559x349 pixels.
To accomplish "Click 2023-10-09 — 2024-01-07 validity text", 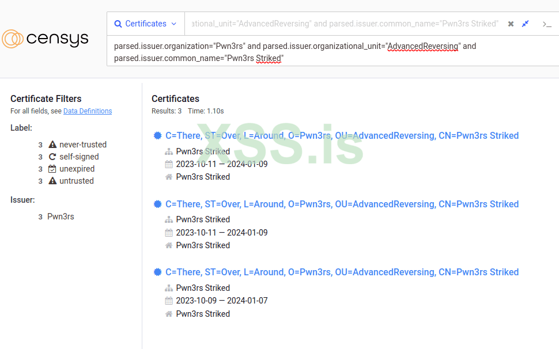I will pyautogui.click(x=222, y=301).
